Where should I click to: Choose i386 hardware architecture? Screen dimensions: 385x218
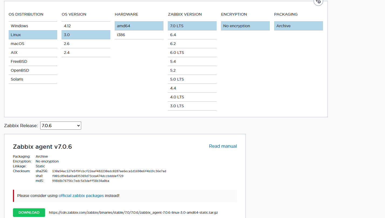point(139,35)
